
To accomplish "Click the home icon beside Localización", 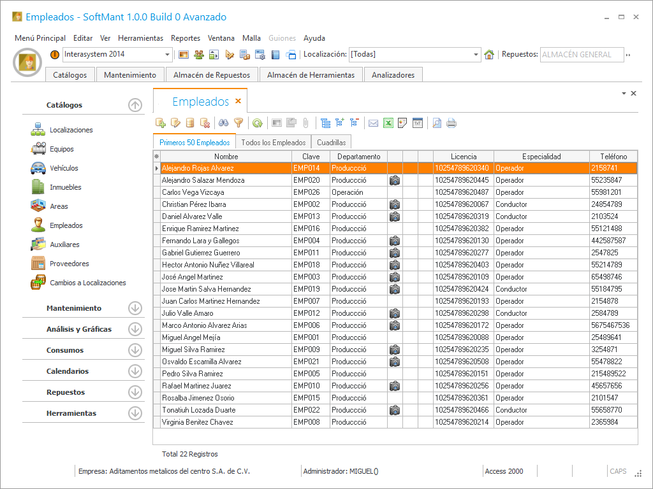I will tap(489, 55).
